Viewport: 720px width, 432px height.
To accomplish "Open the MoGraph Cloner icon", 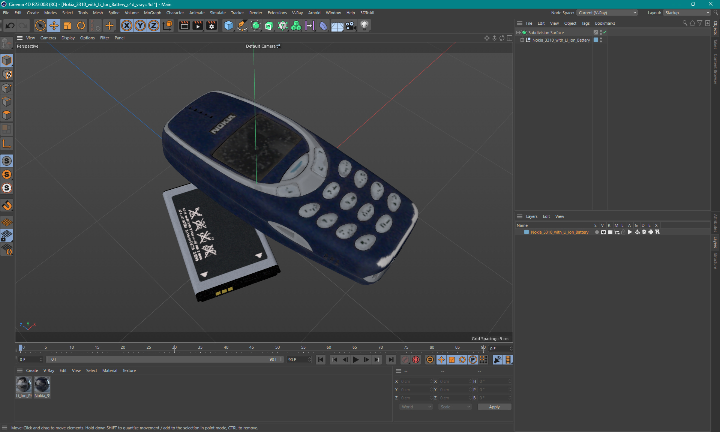I will click(x=283, y=25).
